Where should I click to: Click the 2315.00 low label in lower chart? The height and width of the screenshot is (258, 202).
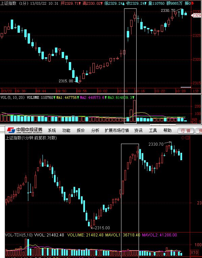102,228
